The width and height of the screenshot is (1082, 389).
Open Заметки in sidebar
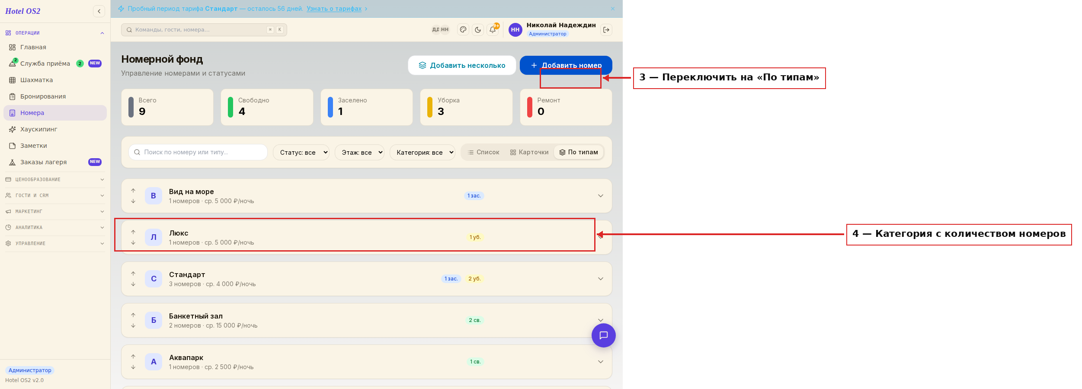55,146
